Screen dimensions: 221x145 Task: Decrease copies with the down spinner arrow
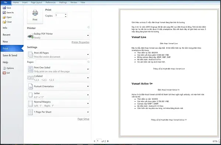pos(66,17)
